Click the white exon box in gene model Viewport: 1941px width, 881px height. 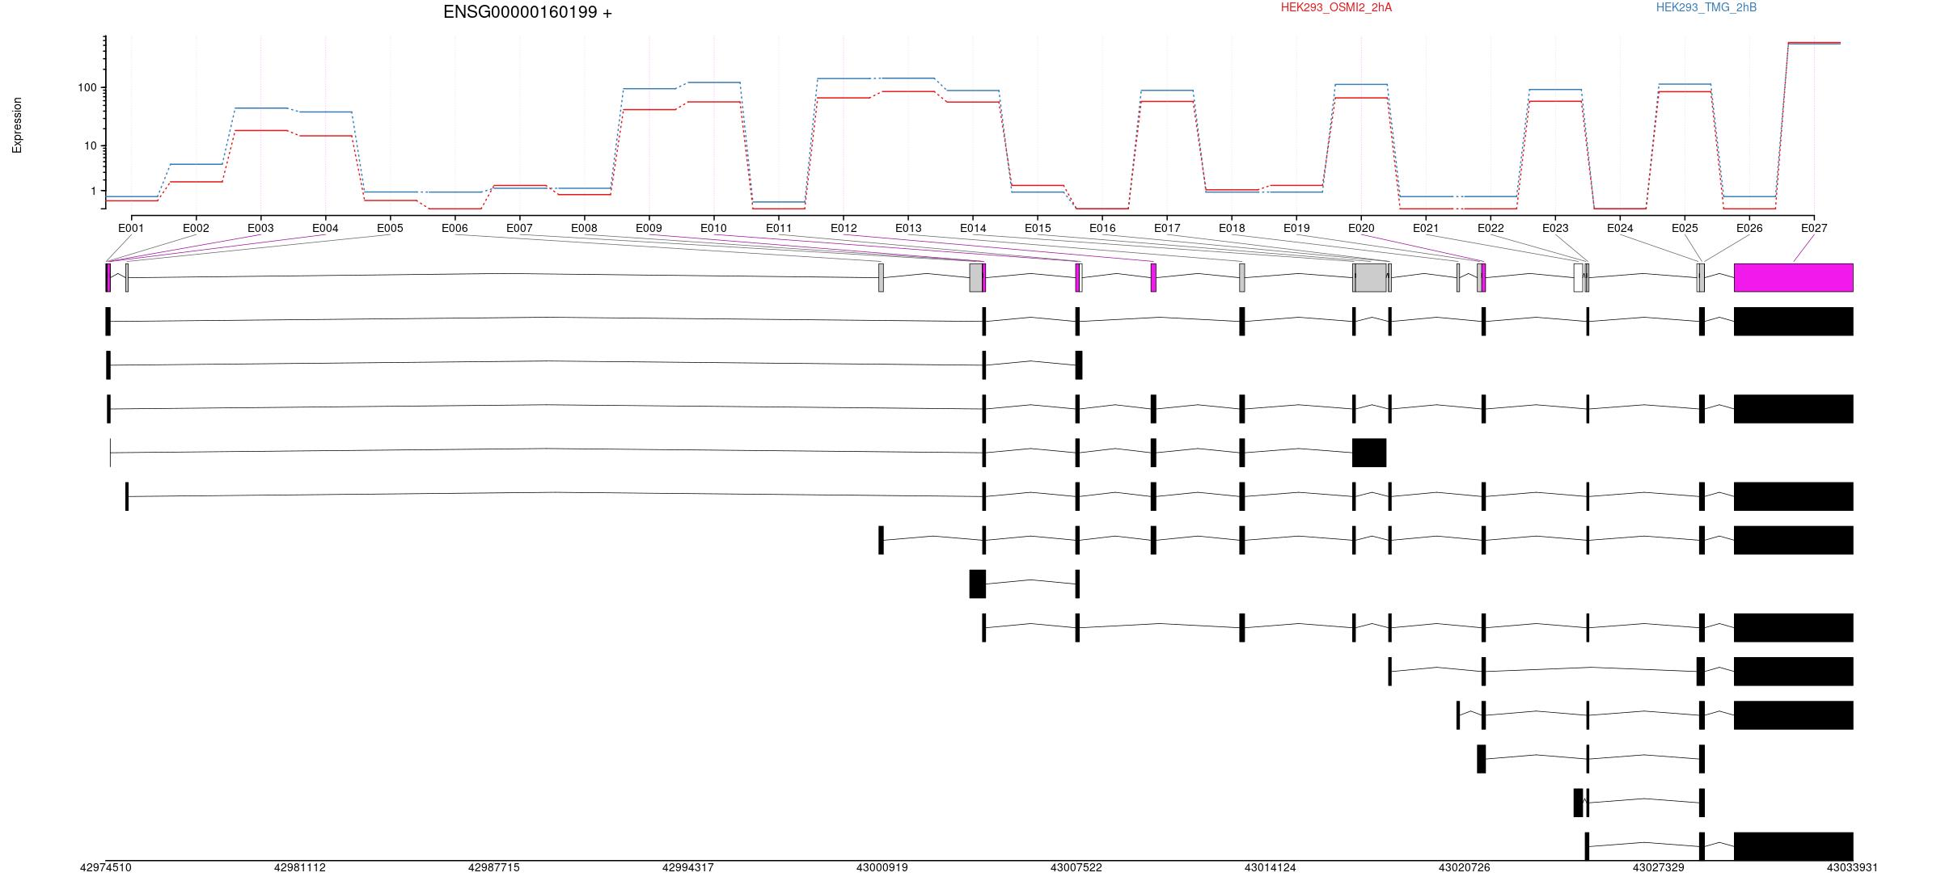click(1578, 277)
